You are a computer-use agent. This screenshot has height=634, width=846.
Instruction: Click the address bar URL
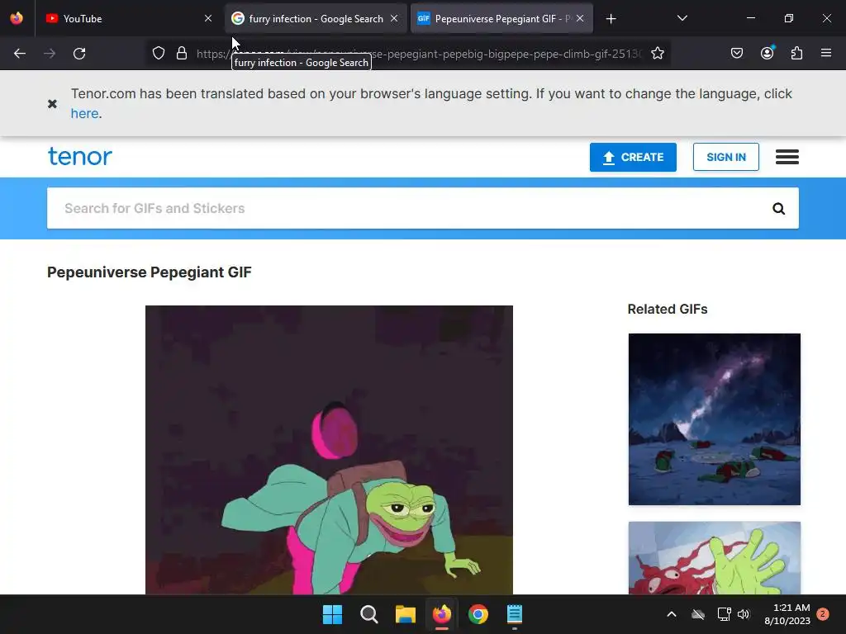[x=419, y=54]
